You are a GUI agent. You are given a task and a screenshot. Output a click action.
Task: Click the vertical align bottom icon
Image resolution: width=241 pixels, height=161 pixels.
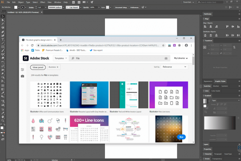click(238, 27)
